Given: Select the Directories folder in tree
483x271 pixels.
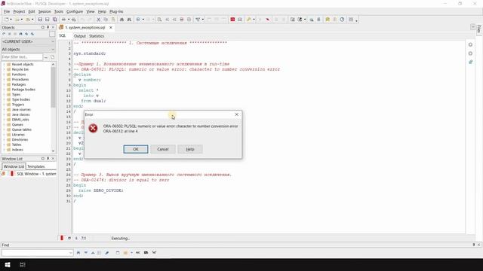Looking at the screenshot, I should click(20, 139).
